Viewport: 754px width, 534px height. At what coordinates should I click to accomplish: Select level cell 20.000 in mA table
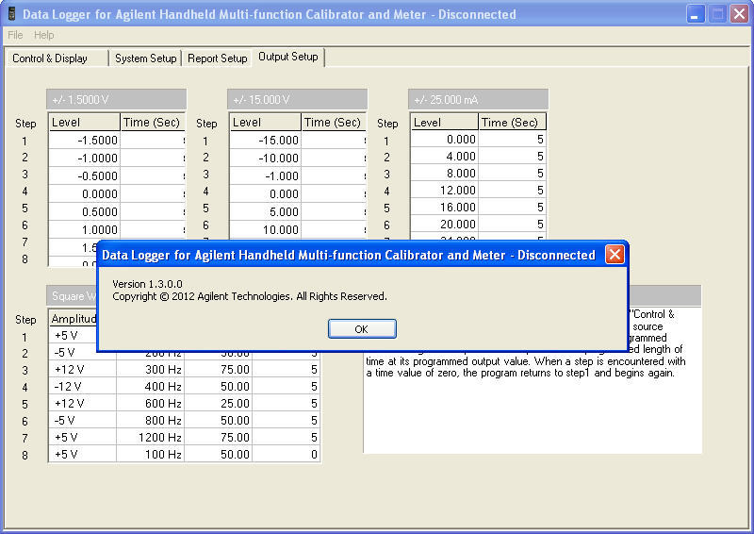[445, 224]
